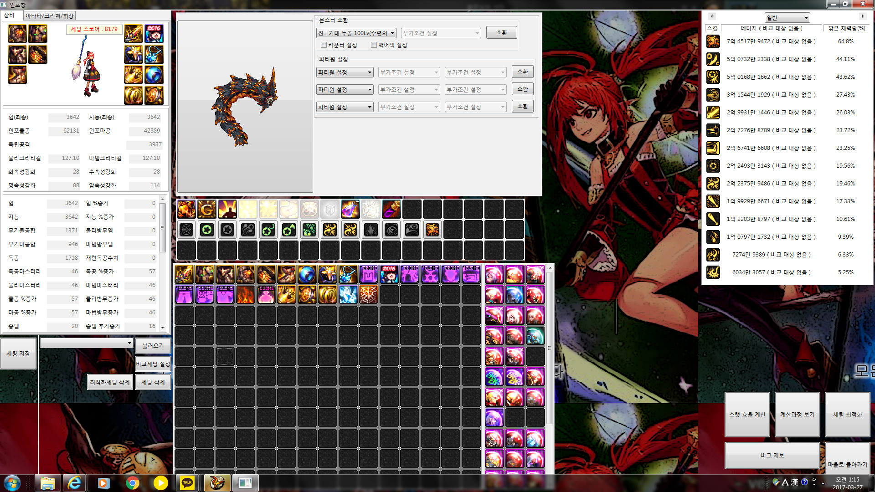Enable the 카운터 설정 checkbox

click(324, 45)
